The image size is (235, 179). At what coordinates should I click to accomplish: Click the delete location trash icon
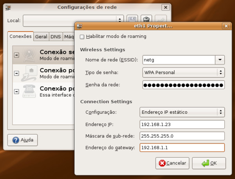[x=146, y=19]
